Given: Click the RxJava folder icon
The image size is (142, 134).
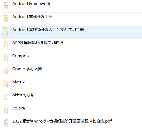Looking at the screenshot, I should [x=6, y=110].
